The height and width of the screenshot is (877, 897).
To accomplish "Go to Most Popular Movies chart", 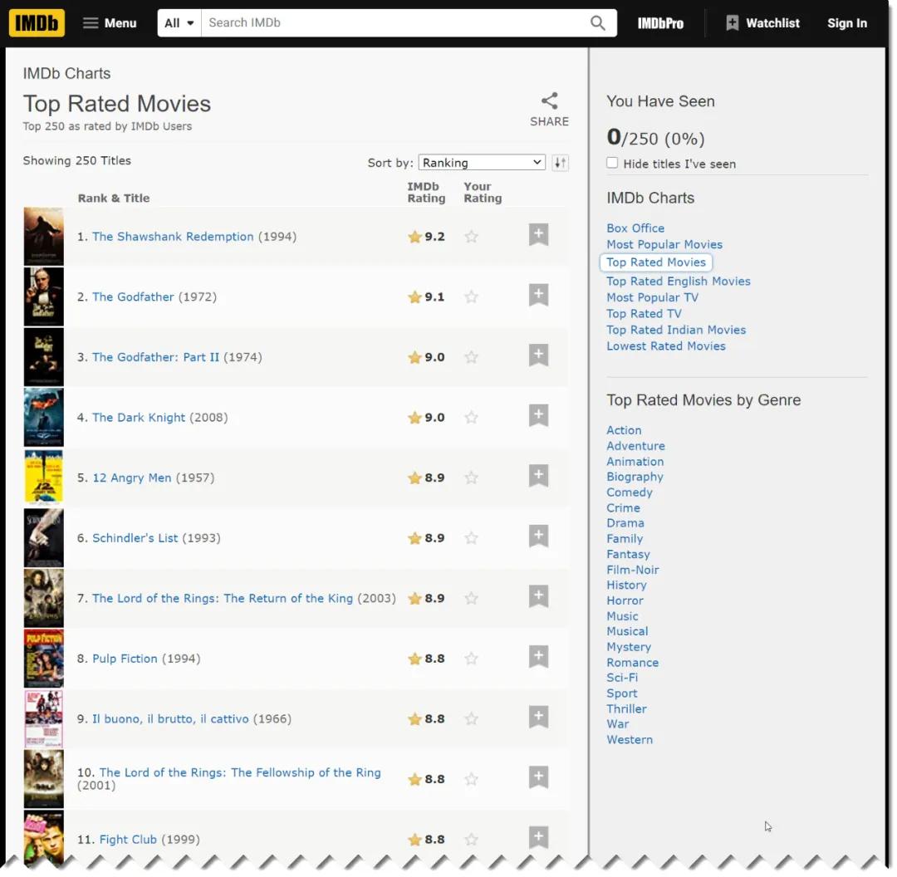I will point(664,245).
